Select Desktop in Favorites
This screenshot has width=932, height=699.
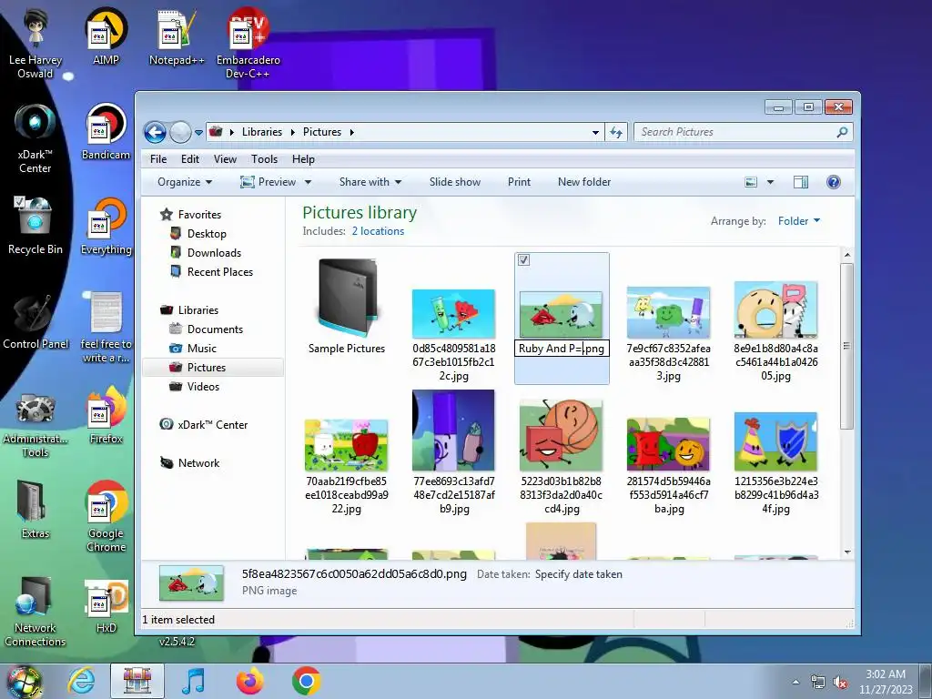tap(207, 234)
